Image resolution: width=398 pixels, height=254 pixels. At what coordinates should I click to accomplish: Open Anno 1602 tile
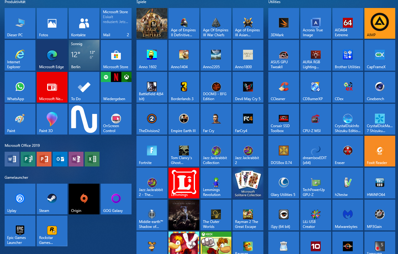(x=152, y=55)
